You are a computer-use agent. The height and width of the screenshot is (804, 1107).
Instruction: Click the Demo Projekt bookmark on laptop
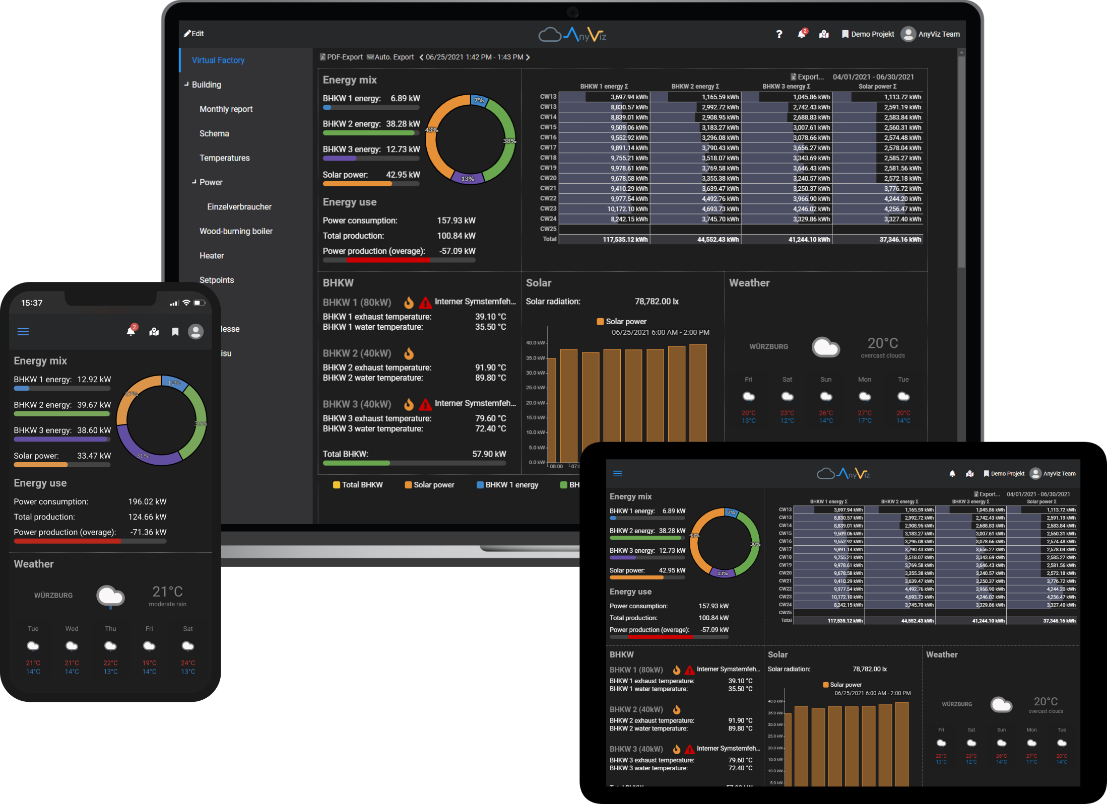[x=868, y=34]
